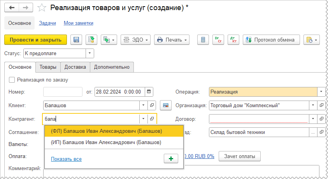
Task: Click the green DtCt postings icon
Action: [x=217, y=40]
